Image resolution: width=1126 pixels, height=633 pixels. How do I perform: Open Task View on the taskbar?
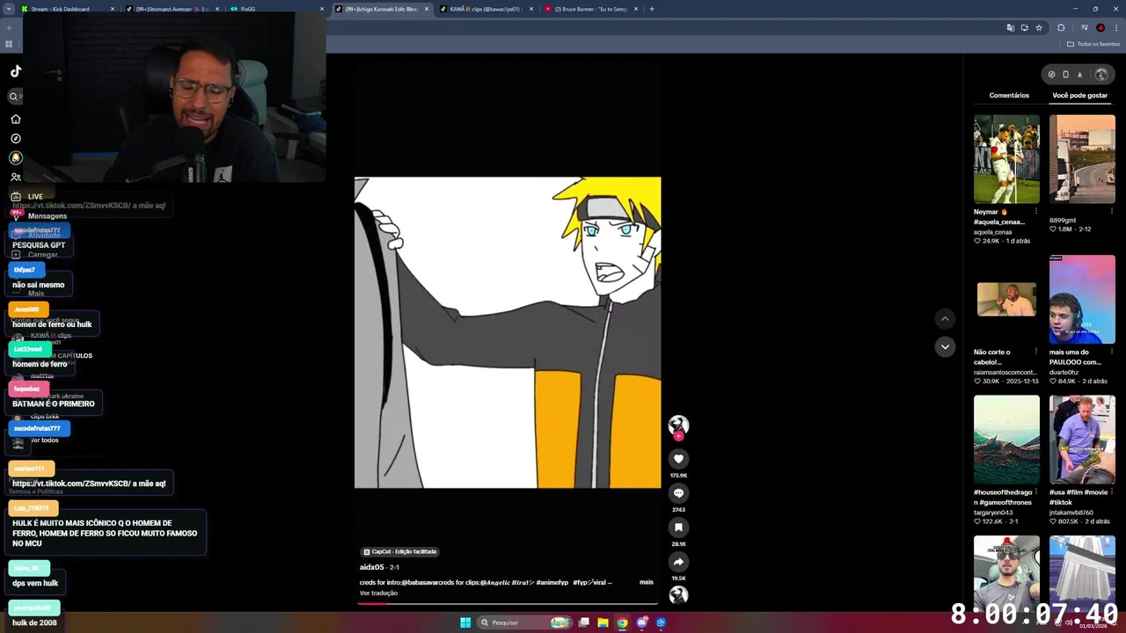(x=584, y=622)
